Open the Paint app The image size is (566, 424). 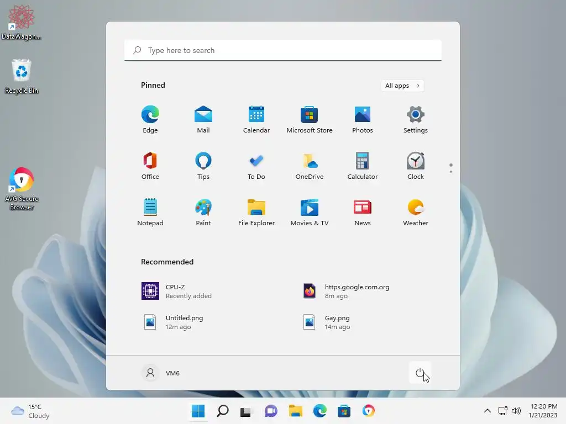203,213
